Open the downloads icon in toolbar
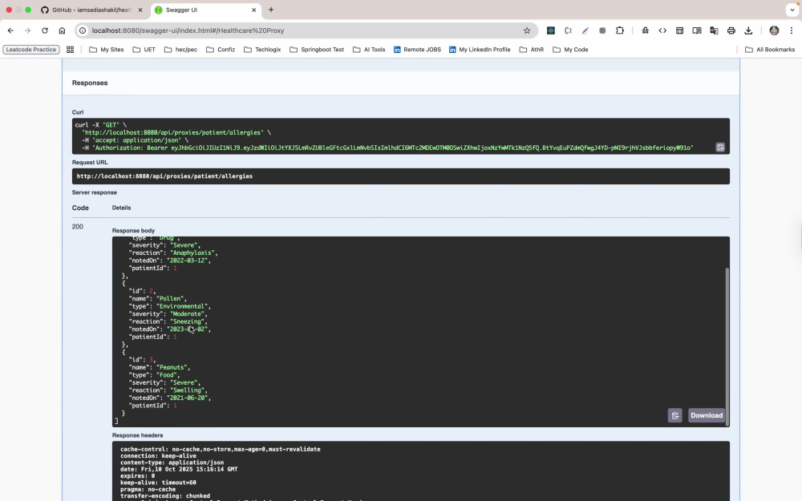The width and height of the screenshot is (802, 501). pyautogui.click(x=749, y=30)
